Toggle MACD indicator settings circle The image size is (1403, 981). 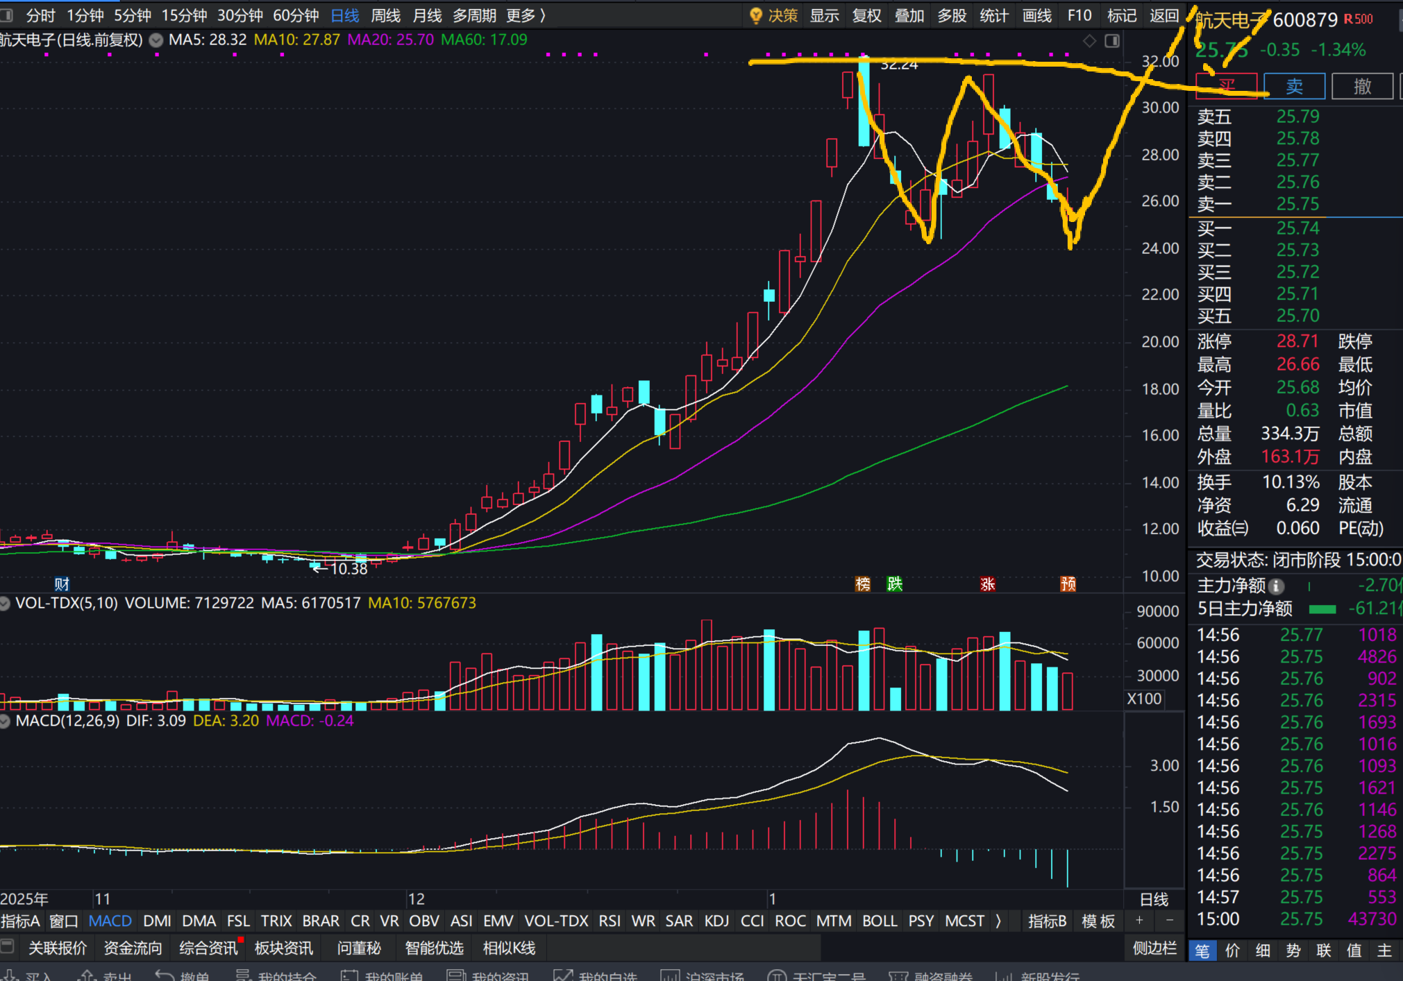point(5,722)
